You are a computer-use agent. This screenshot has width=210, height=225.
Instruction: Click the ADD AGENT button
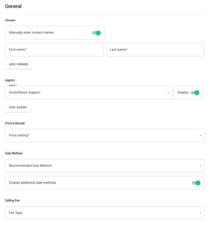pyautogui.click(x=18, y=107)
